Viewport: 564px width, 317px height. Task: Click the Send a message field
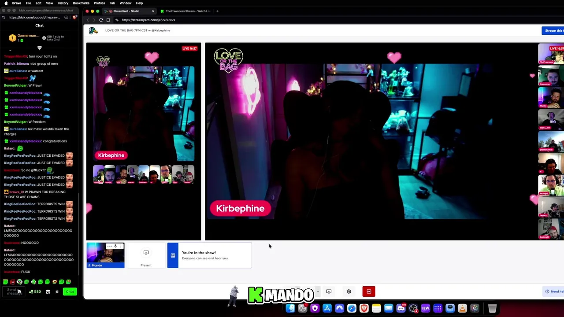13,291
